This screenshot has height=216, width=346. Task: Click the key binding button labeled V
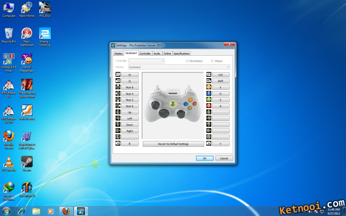[x=221, y=144]
